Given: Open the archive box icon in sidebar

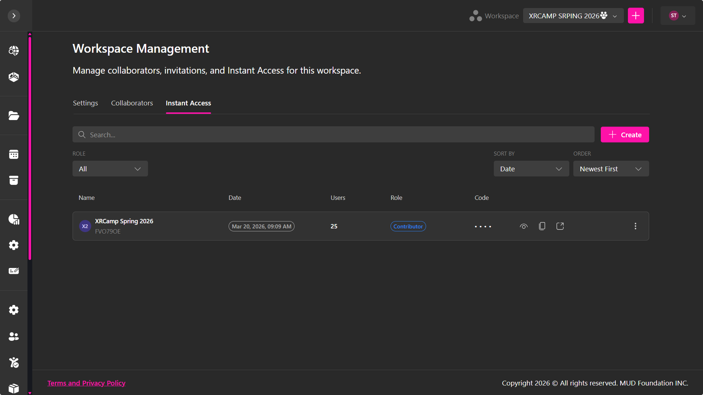Looking at the screenshot, I should pyautogui.click(x=14, y=180).
